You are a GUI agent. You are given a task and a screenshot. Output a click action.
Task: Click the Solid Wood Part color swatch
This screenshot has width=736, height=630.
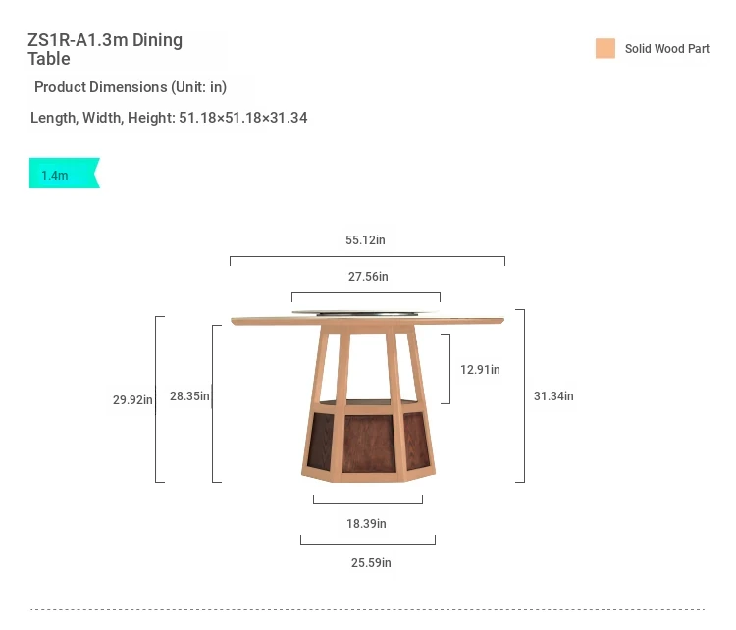[x=605, y=48]
